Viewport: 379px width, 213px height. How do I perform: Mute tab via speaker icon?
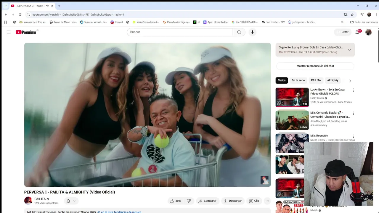tap(47, 6)
